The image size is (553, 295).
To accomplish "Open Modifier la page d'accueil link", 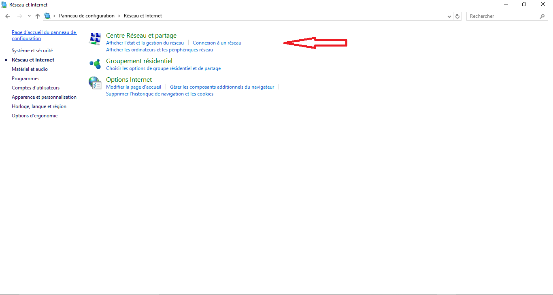I will tap(134, 87).
